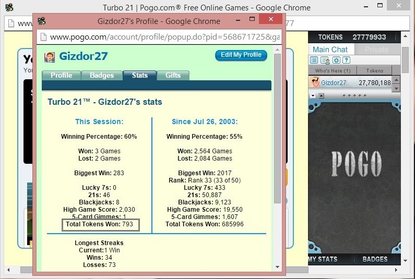This screenshot has width=415, height=279.
Task: Click '21s: 50,887' text
Action: click(x=205, y=195)
